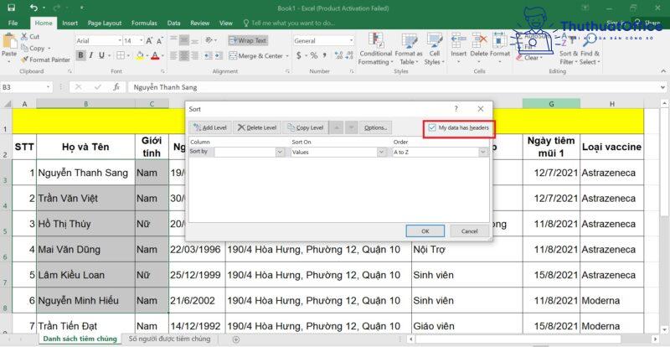Click the Orientation text-angle icon
This screenshot has width=670, height=347.
(209, 40)
